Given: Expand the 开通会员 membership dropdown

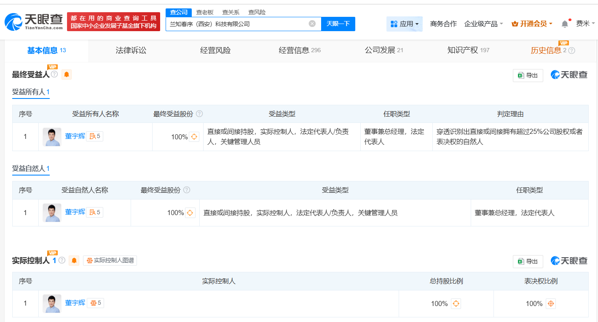Looking at the screenshot, I should click(532, 24).
